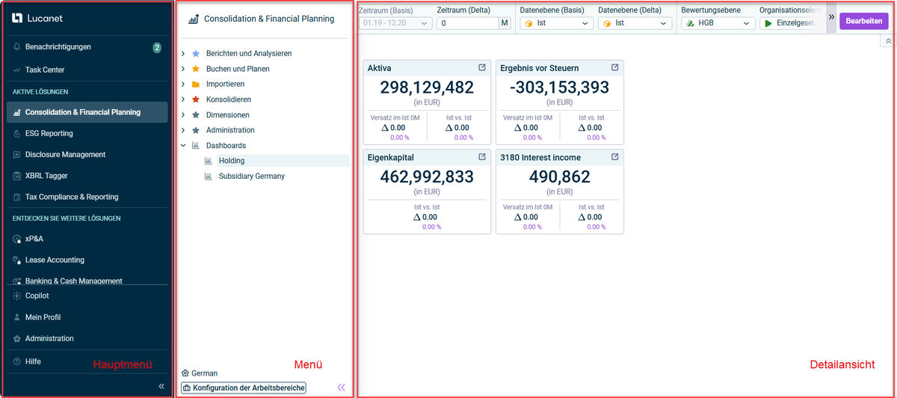Click pop-out icon on Eigenkapital tile
The height and width of the screenshot is (398, 897).
click(482, 158)
